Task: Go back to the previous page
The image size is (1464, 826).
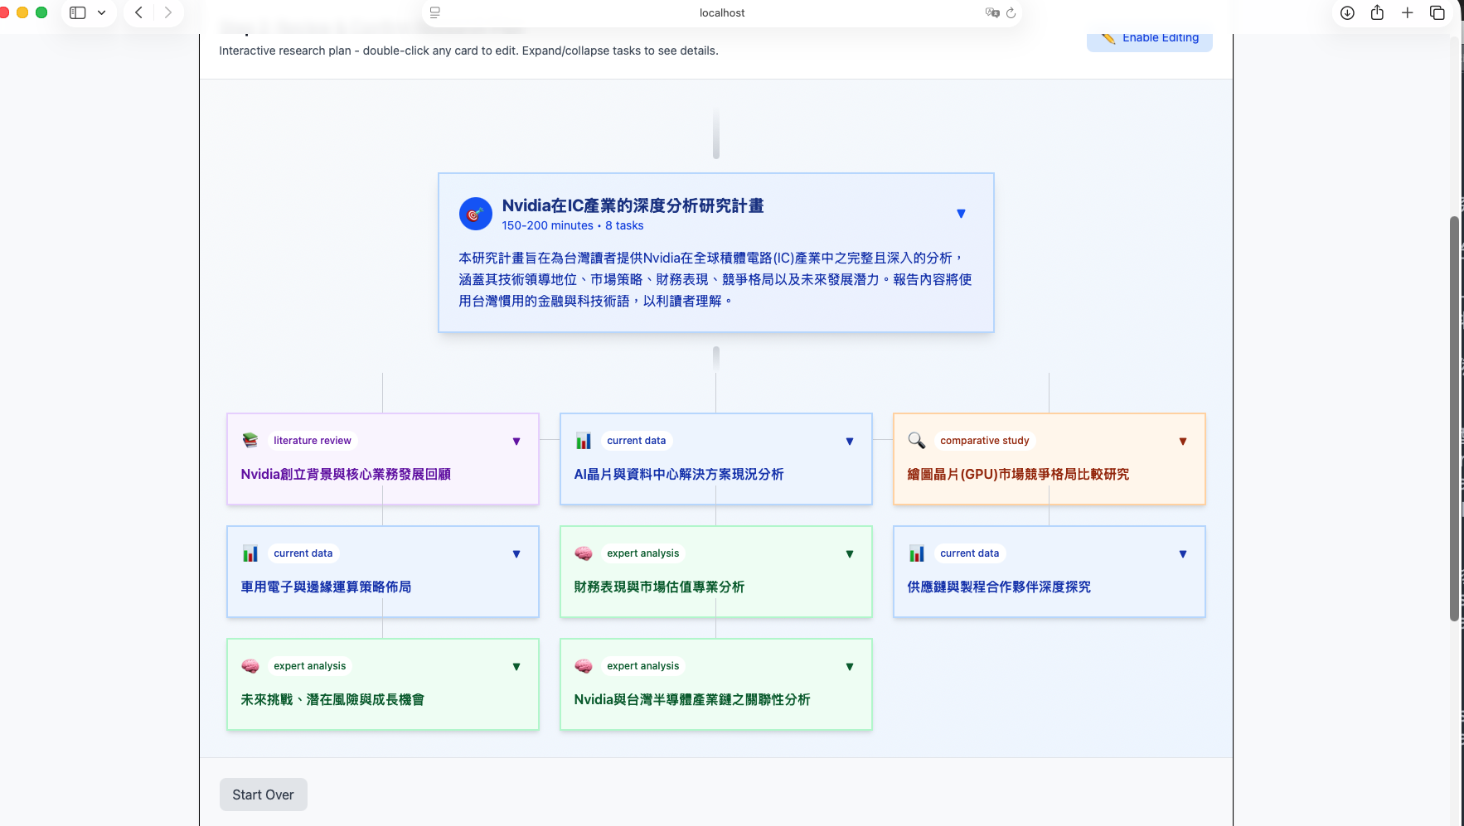Action: tap(138, 12)
